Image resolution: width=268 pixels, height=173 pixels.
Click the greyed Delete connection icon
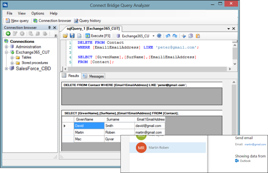[22, 34]
